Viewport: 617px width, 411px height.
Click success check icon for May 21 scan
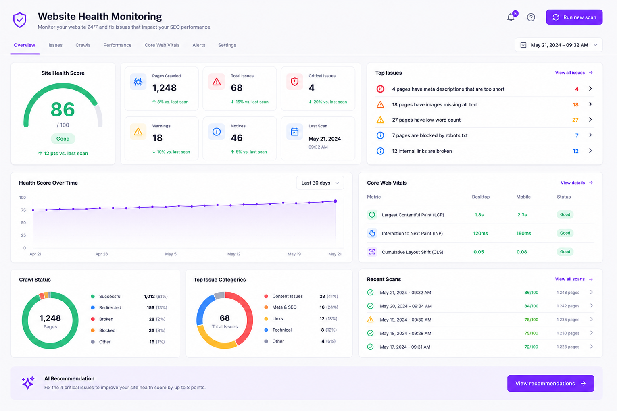(x=370, y=293)
